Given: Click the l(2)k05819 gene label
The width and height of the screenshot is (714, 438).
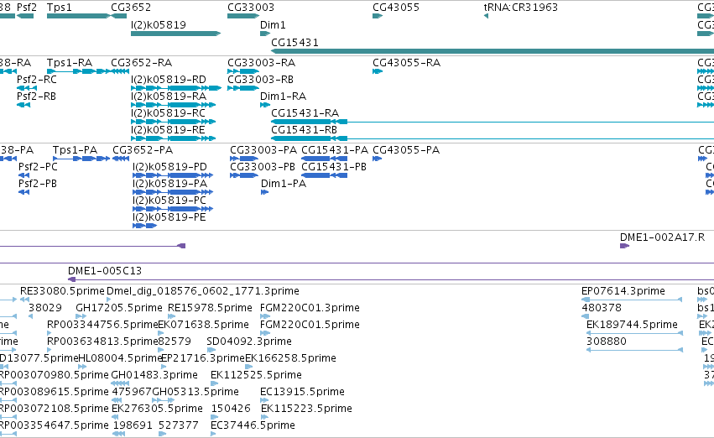Looking at the screenshot, I should point(159,25).
